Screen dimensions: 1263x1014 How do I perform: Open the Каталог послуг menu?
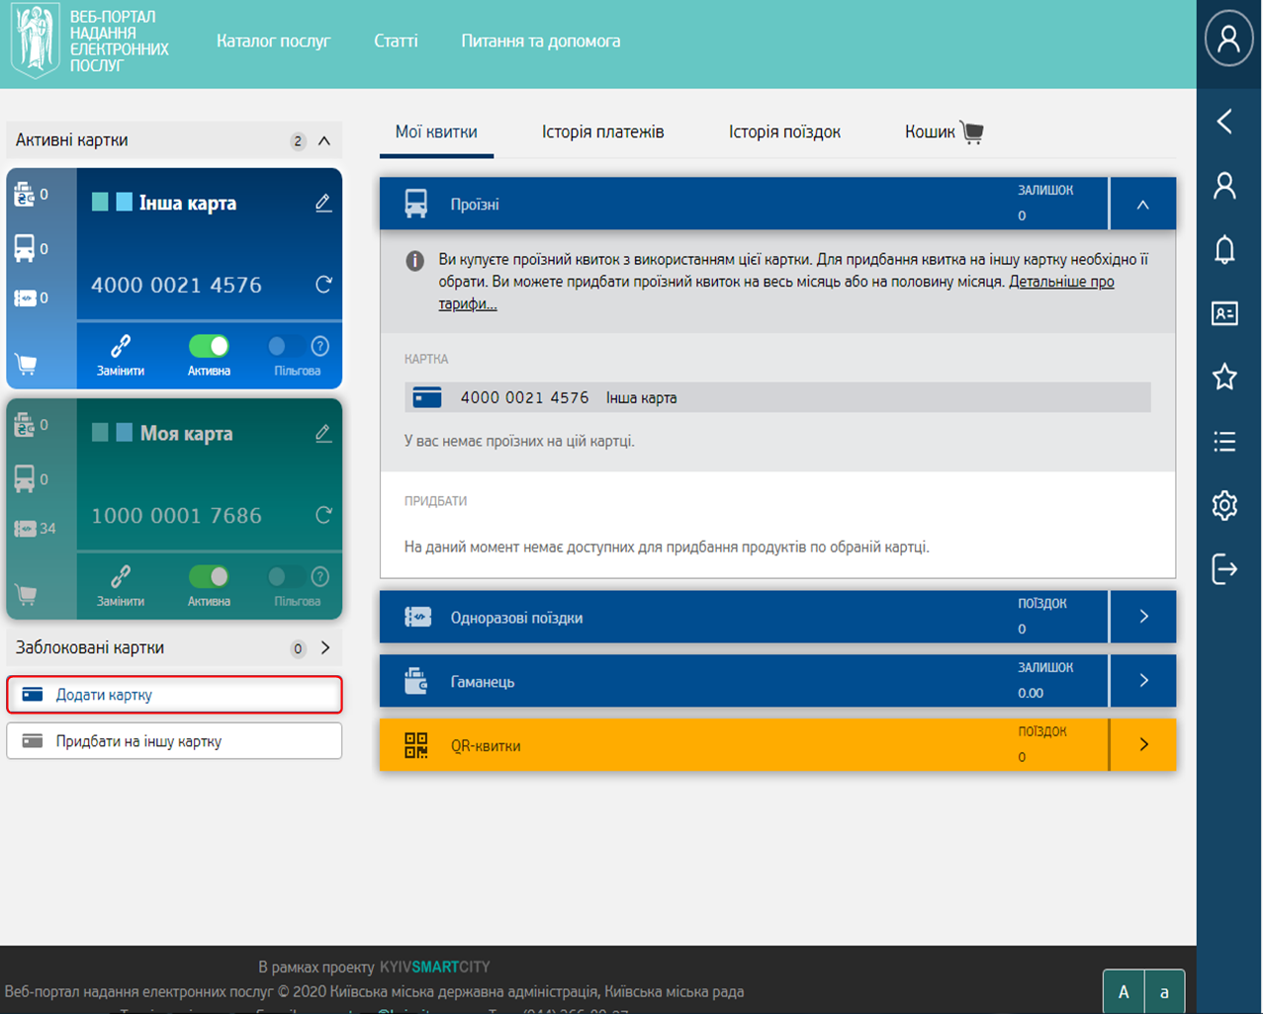(x=273, y=42)
